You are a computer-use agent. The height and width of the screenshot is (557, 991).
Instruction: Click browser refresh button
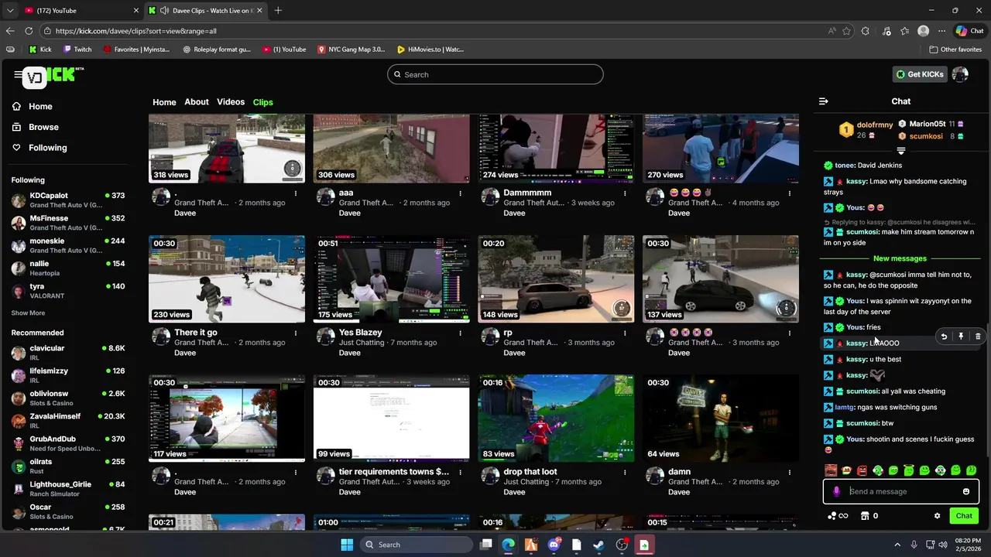pos(29,31)
